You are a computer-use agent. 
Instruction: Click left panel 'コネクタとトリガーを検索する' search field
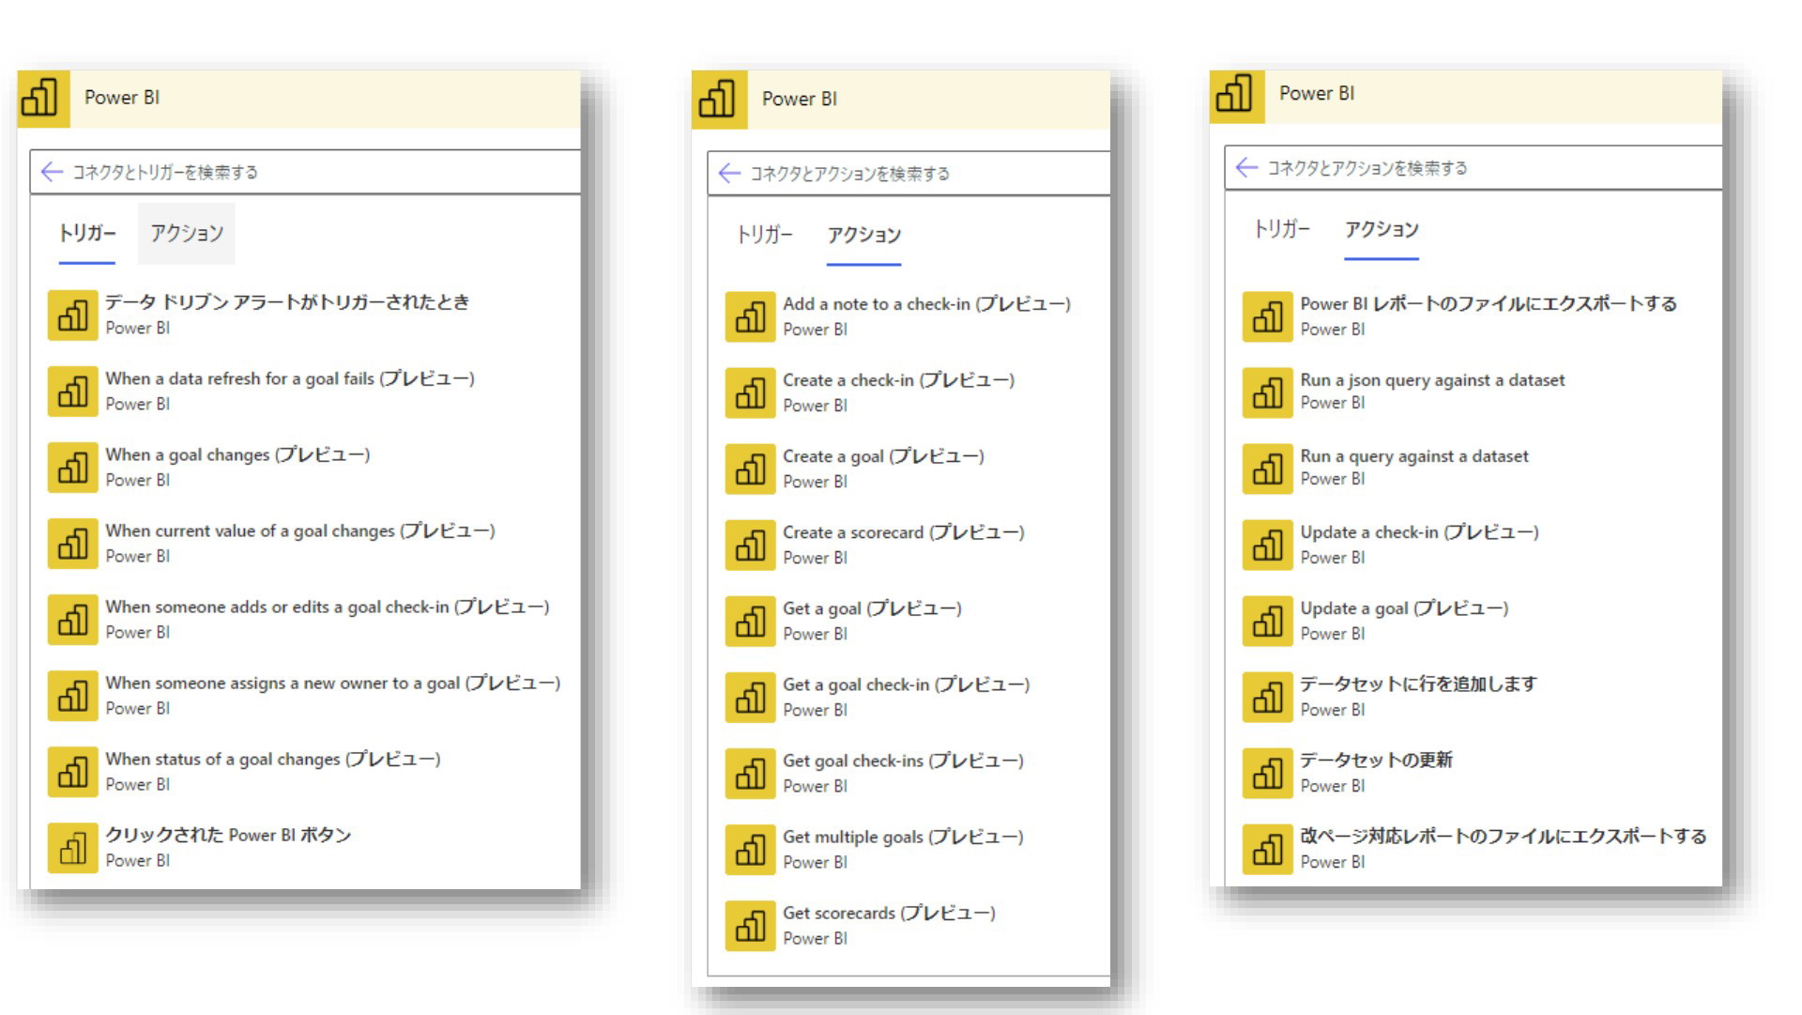305,172
